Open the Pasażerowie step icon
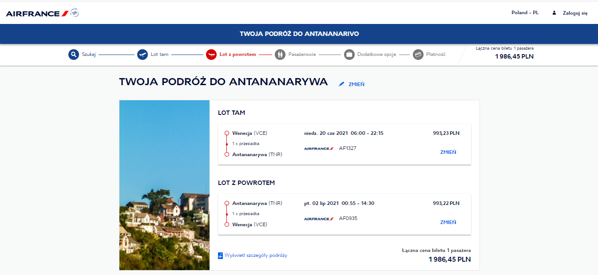Viewport: 598px width, 275px height. (280, 55)
